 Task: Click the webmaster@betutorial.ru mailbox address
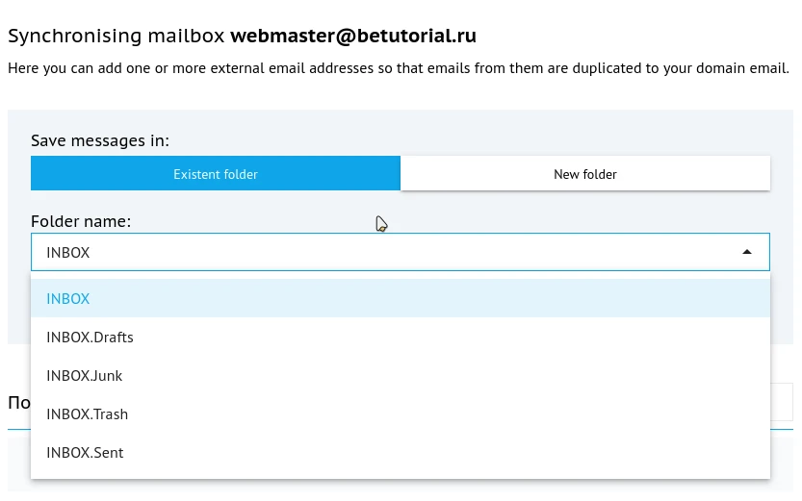(x=353, y=37)
